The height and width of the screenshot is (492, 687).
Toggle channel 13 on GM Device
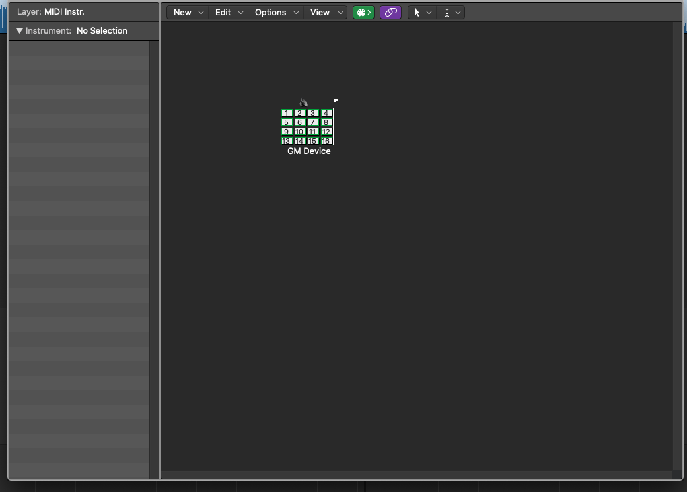pos(287,141)
